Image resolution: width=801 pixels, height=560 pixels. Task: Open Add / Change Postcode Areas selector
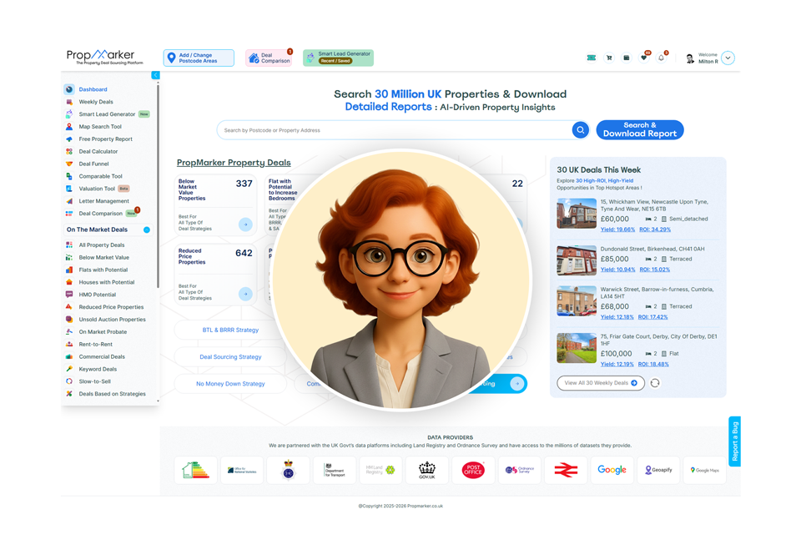[x=199, y=58]
